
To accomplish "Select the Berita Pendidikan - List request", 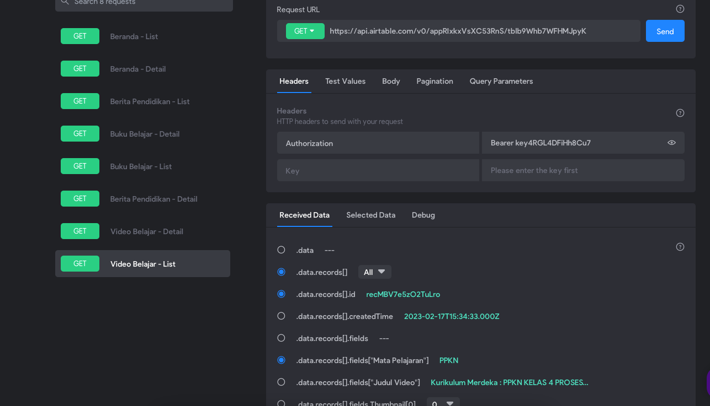I will pos(142,101).
